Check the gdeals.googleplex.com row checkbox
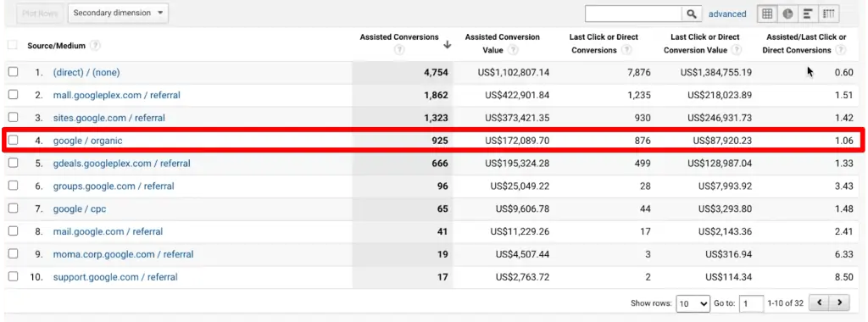 [13, 164]
